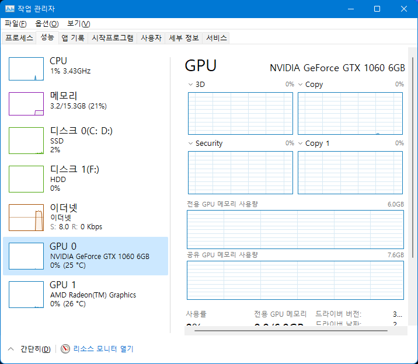Image resolution: width=418 pixels, height=364 pixels.
Task: Select the 이더넷 network graph entry
Action: click(x=85, y=218)
